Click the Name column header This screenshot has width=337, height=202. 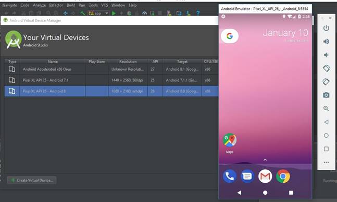coord(53,61)
